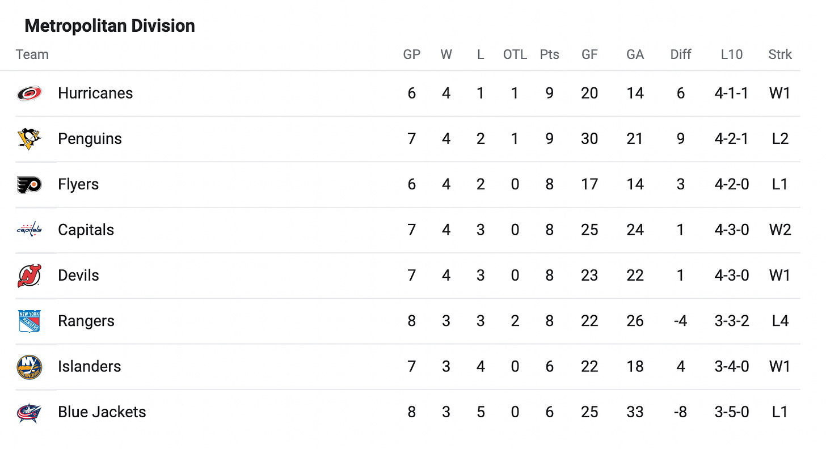Click the Rangers shield logo
The height and width of the screenshot is (449, 826).
pos(29,321)
